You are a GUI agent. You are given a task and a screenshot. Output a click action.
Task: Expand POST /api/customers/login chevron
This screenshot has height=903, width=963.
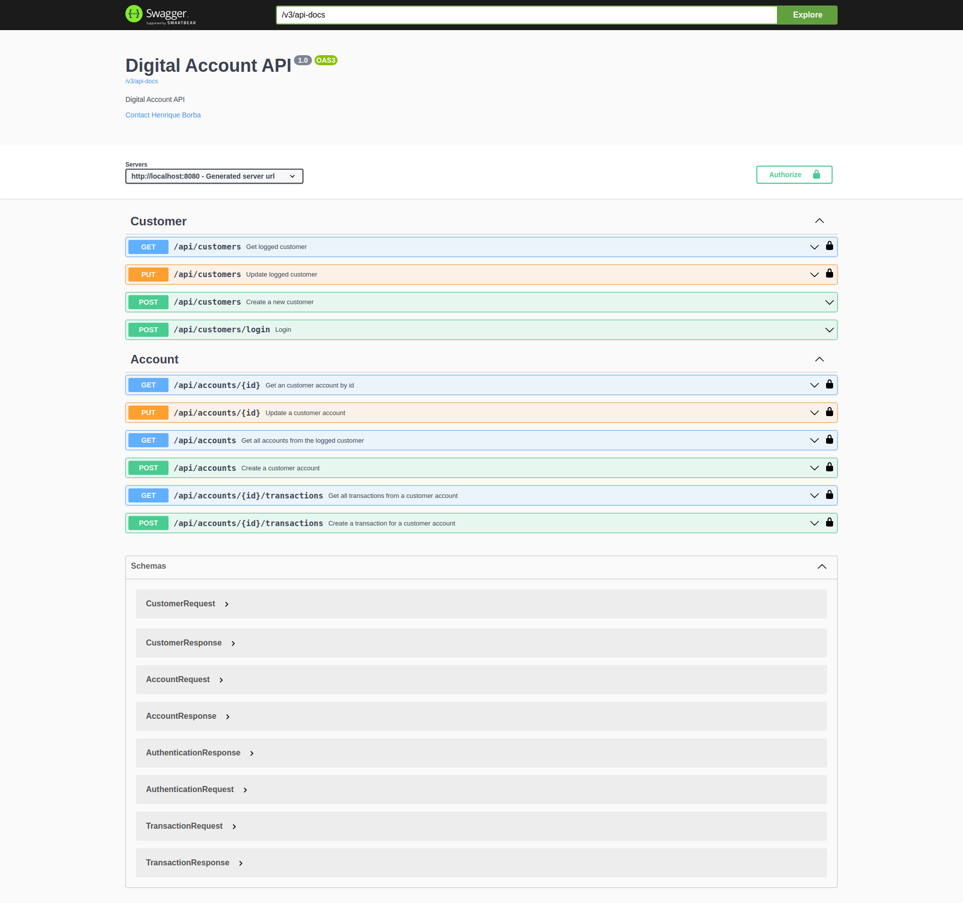point(830,330)
